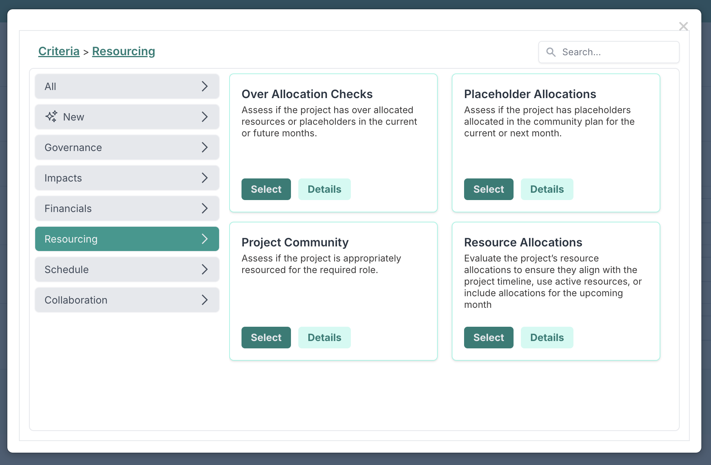Expand the Schedule row chevron
Viewport: 711px width, 465px height.
205,270
